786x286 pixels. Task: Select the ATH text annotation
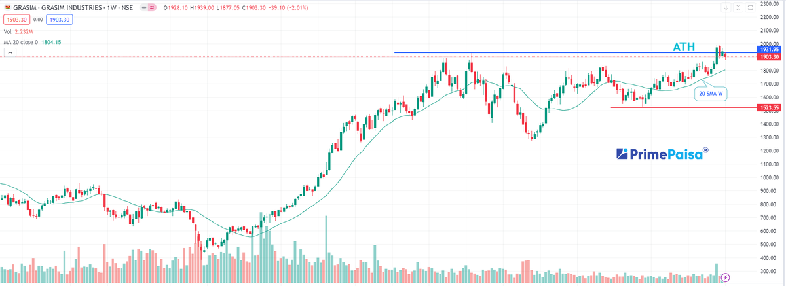click(x=684, y=46)
